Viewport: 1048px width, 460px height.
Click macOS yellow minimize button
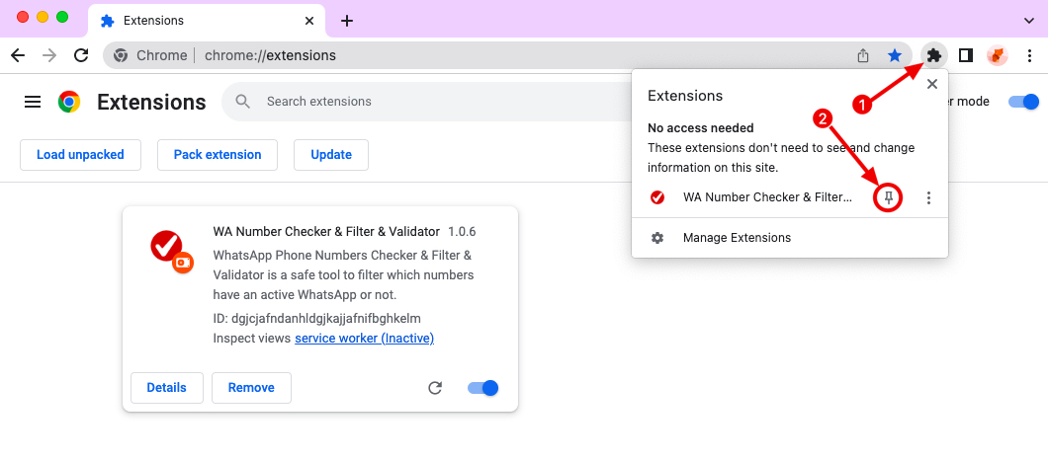[x=43, y=17]
